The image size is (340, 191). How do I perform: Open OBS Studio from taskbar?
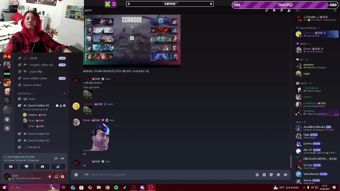tap(151, 188)
